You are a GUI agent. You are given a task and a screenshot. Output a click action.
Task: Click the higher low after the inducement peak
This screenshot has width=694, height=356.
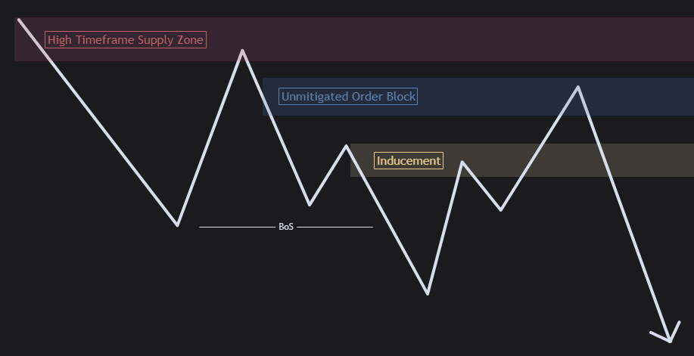coord(500,209)
